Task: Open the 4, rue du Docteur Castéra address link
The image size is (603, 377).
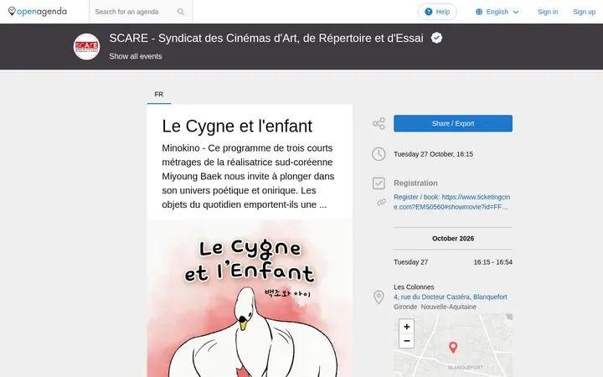Action: 451,297
